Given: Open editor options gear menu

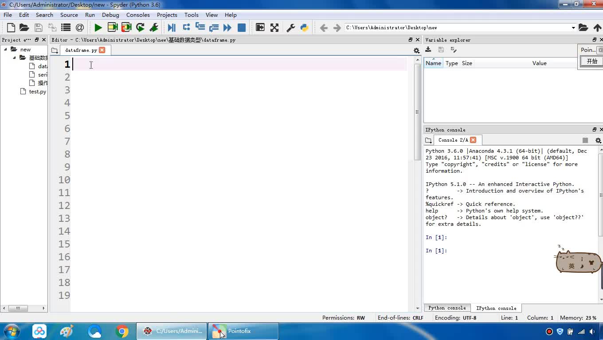Looking at the screenshot, I should (416, 50).
